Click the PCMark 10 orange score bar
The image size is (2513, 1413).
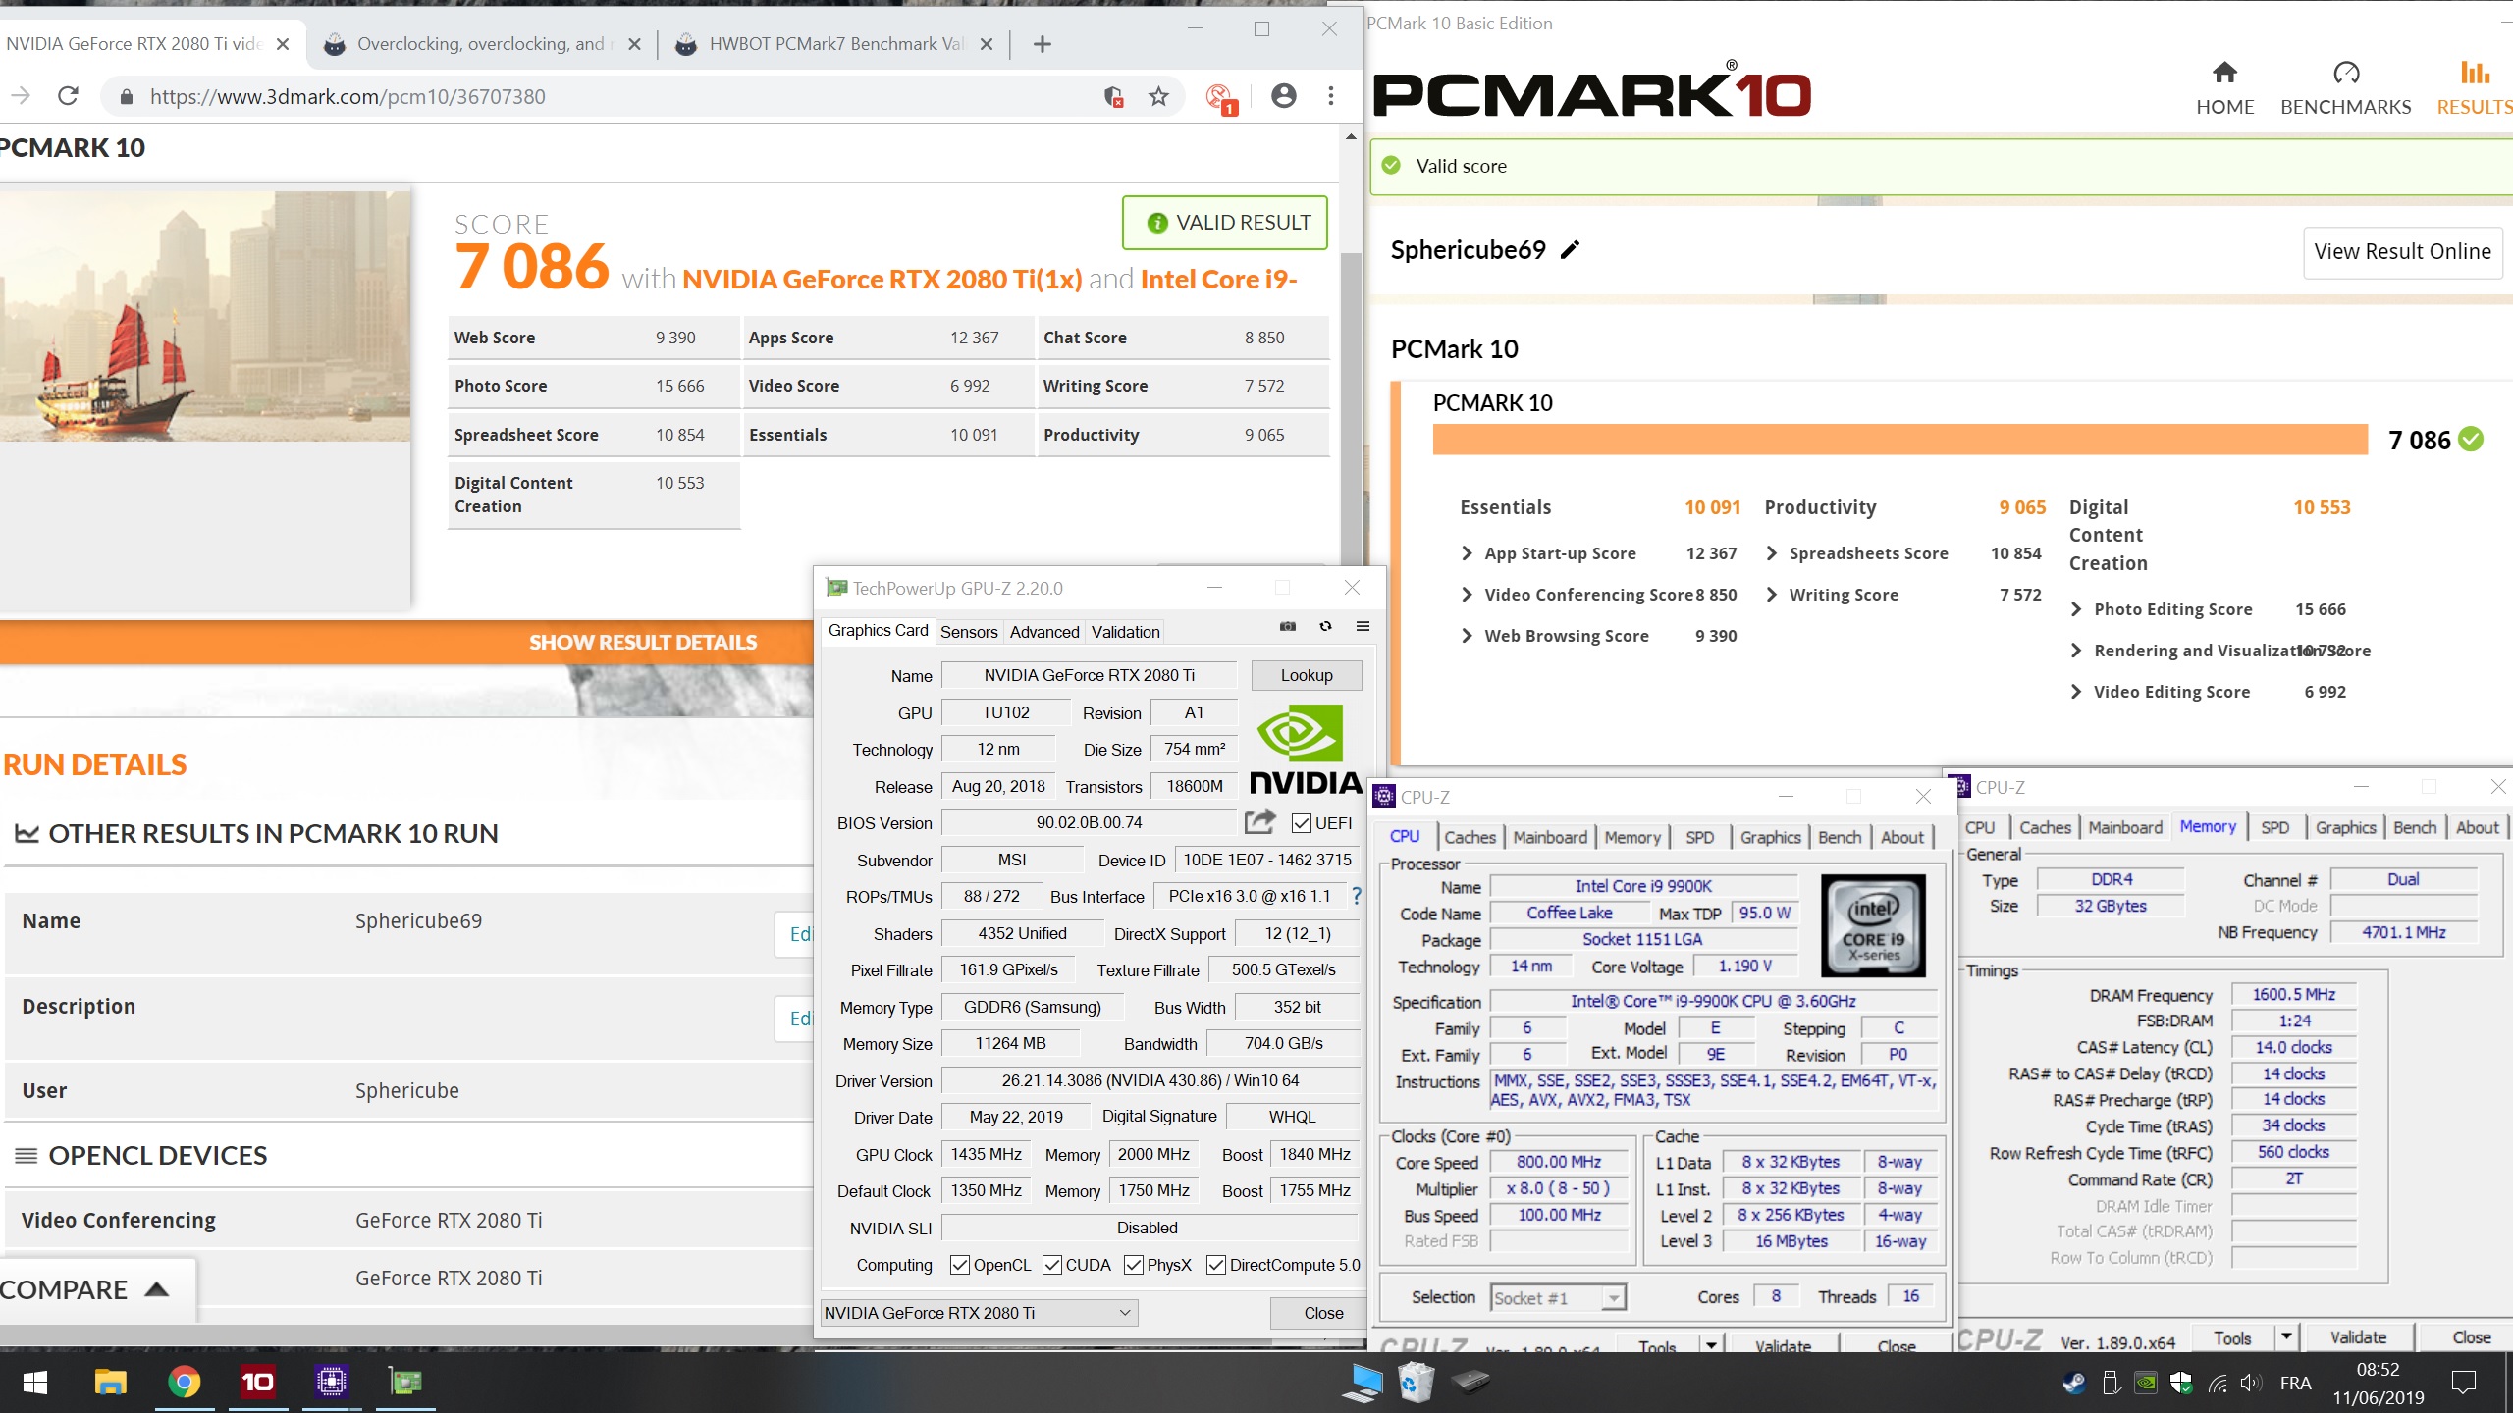click(1899, 440)
